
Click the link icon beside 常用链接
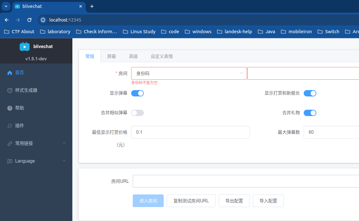(x=10, y=144)
